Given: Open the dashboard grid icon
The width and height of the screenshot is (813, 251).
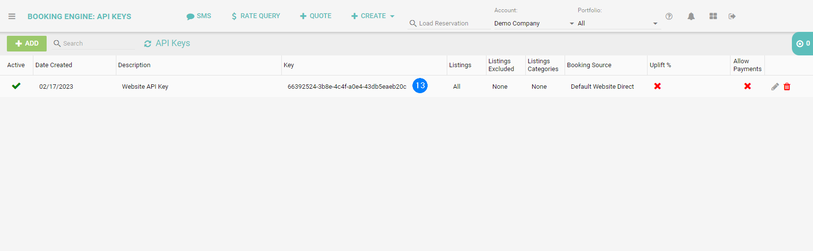Looking at the screenshot, I should click(x=713, y=16).
